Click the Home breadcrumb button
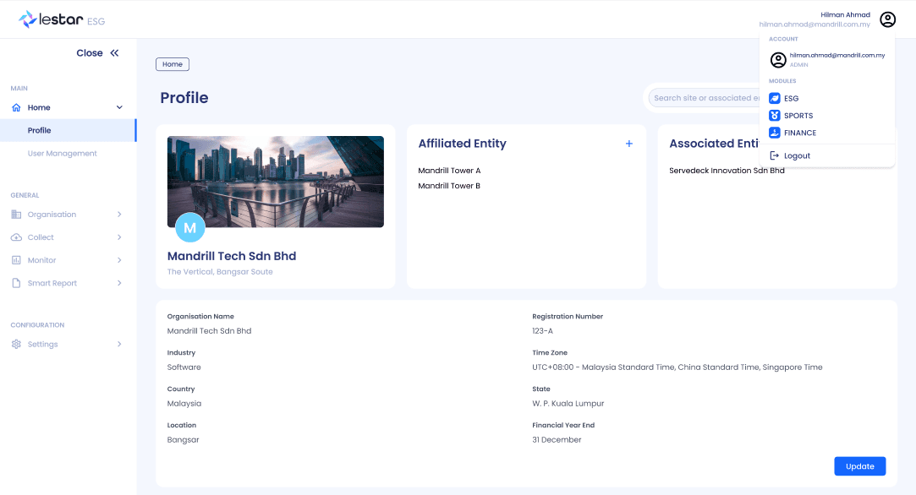916x495 pixels. (173, 64)
